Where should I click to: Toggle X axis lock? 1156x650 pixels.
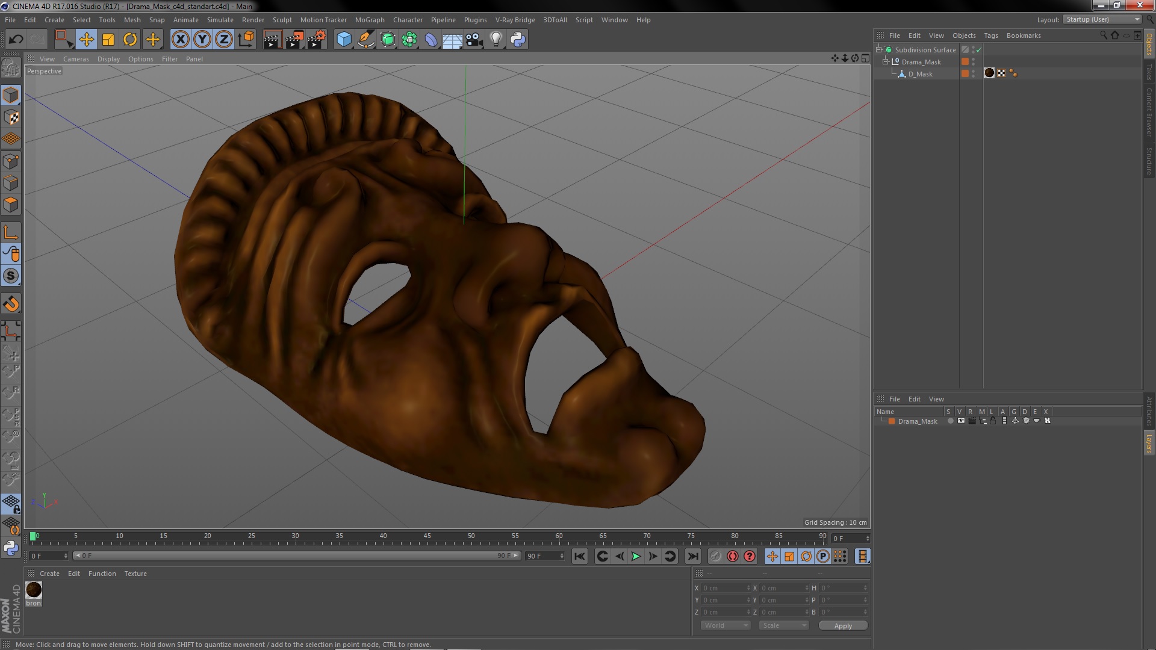pyautogui.click(x=180, y=40)
